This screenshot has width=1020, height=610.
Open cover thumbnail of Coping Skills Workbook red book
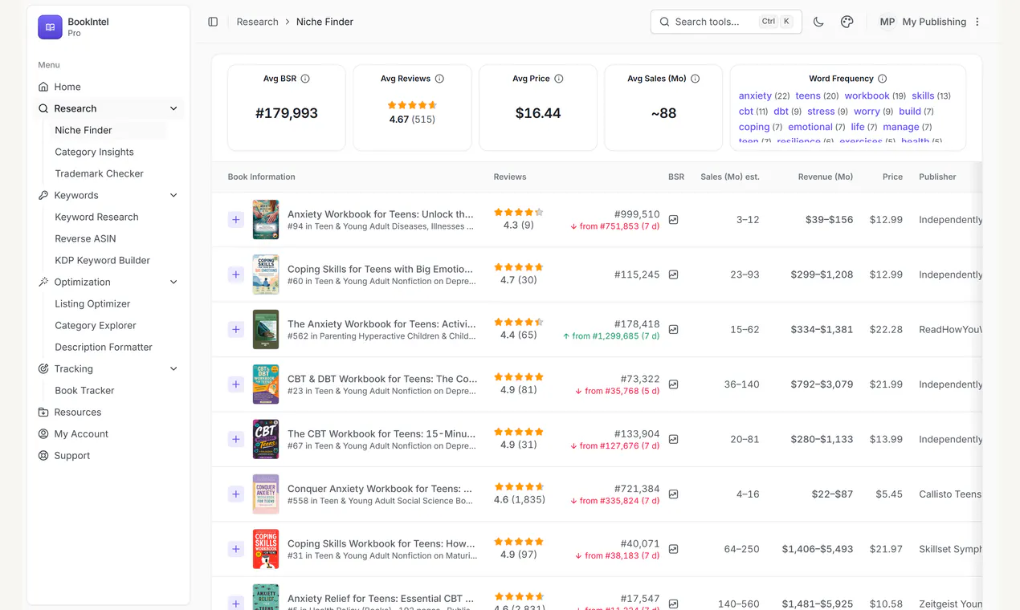point(266,549)
